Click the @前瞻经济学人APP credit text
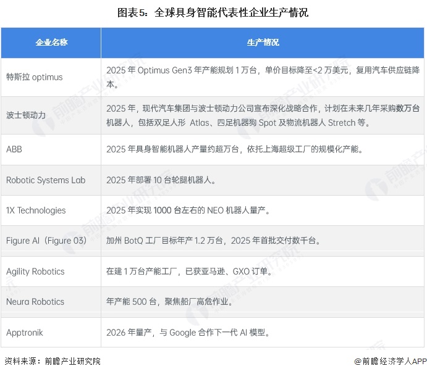 391,361
